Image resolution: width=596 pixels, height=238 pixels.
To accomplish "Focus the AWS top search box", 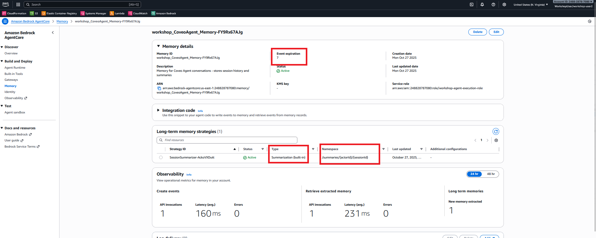I will pos(82,5).
